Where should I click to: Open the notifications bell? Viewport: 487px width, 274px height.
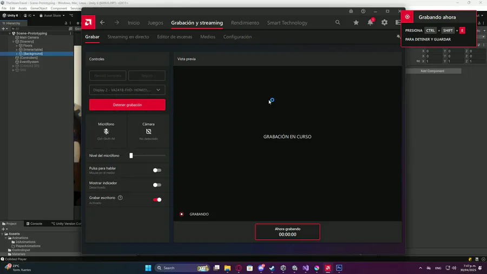pos(370,22)
